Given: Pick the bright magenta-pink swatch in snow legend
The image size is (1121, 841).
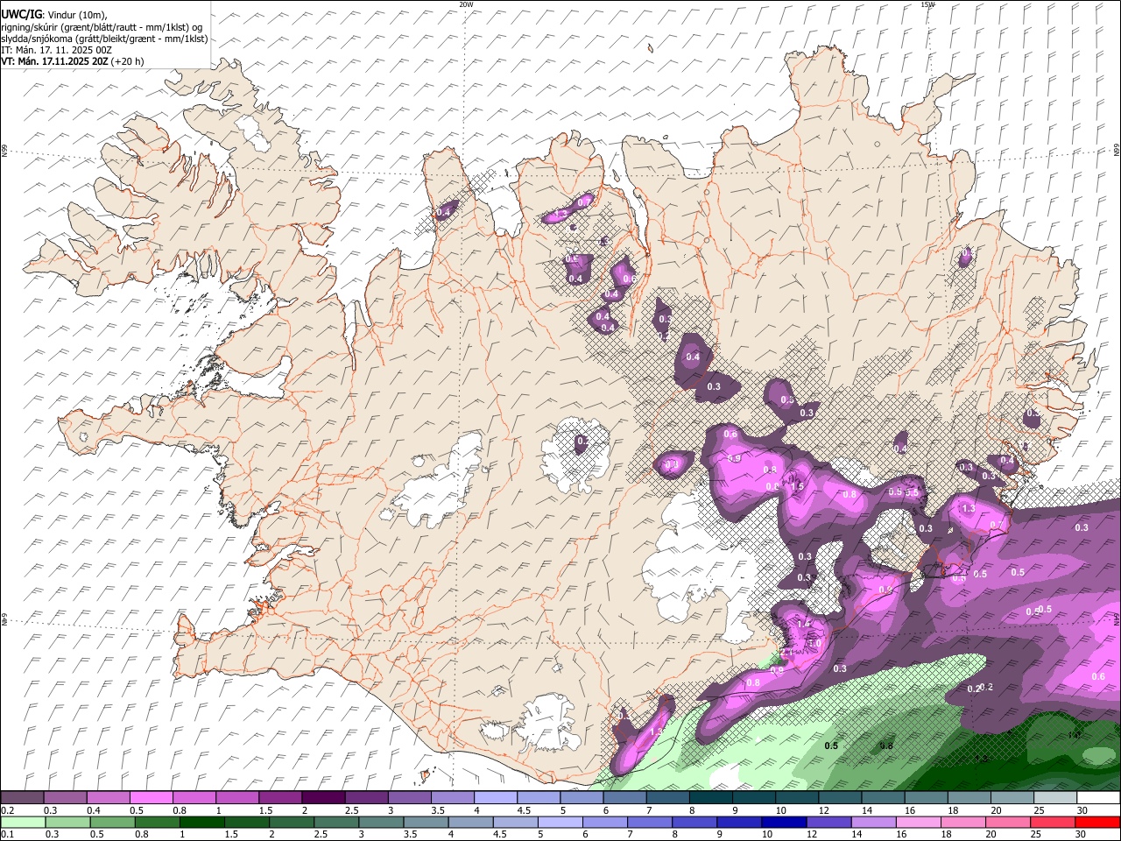Looking at the screenshot, I should point(151,798).
